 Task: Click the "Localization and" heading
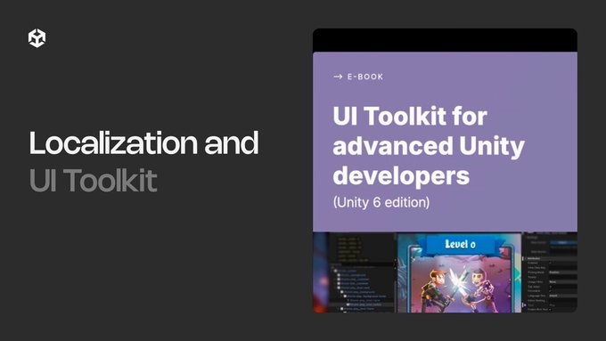click(x=143, y=142)
